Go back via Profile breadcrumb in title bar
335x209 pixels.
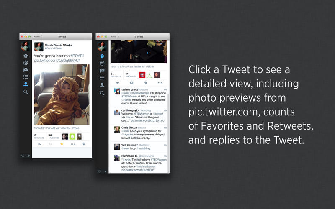[x=37, y=37]
